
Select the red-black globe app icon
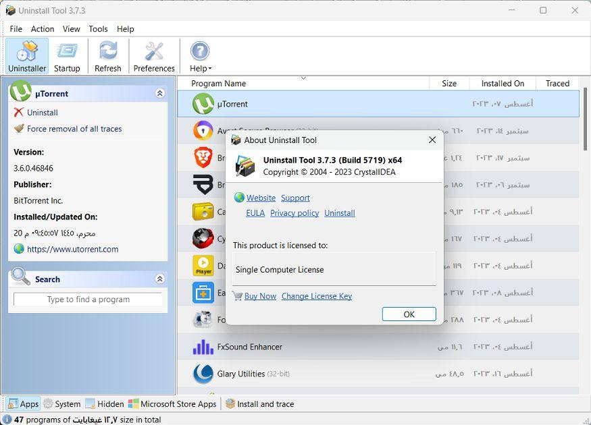click(x=203, y=239)
